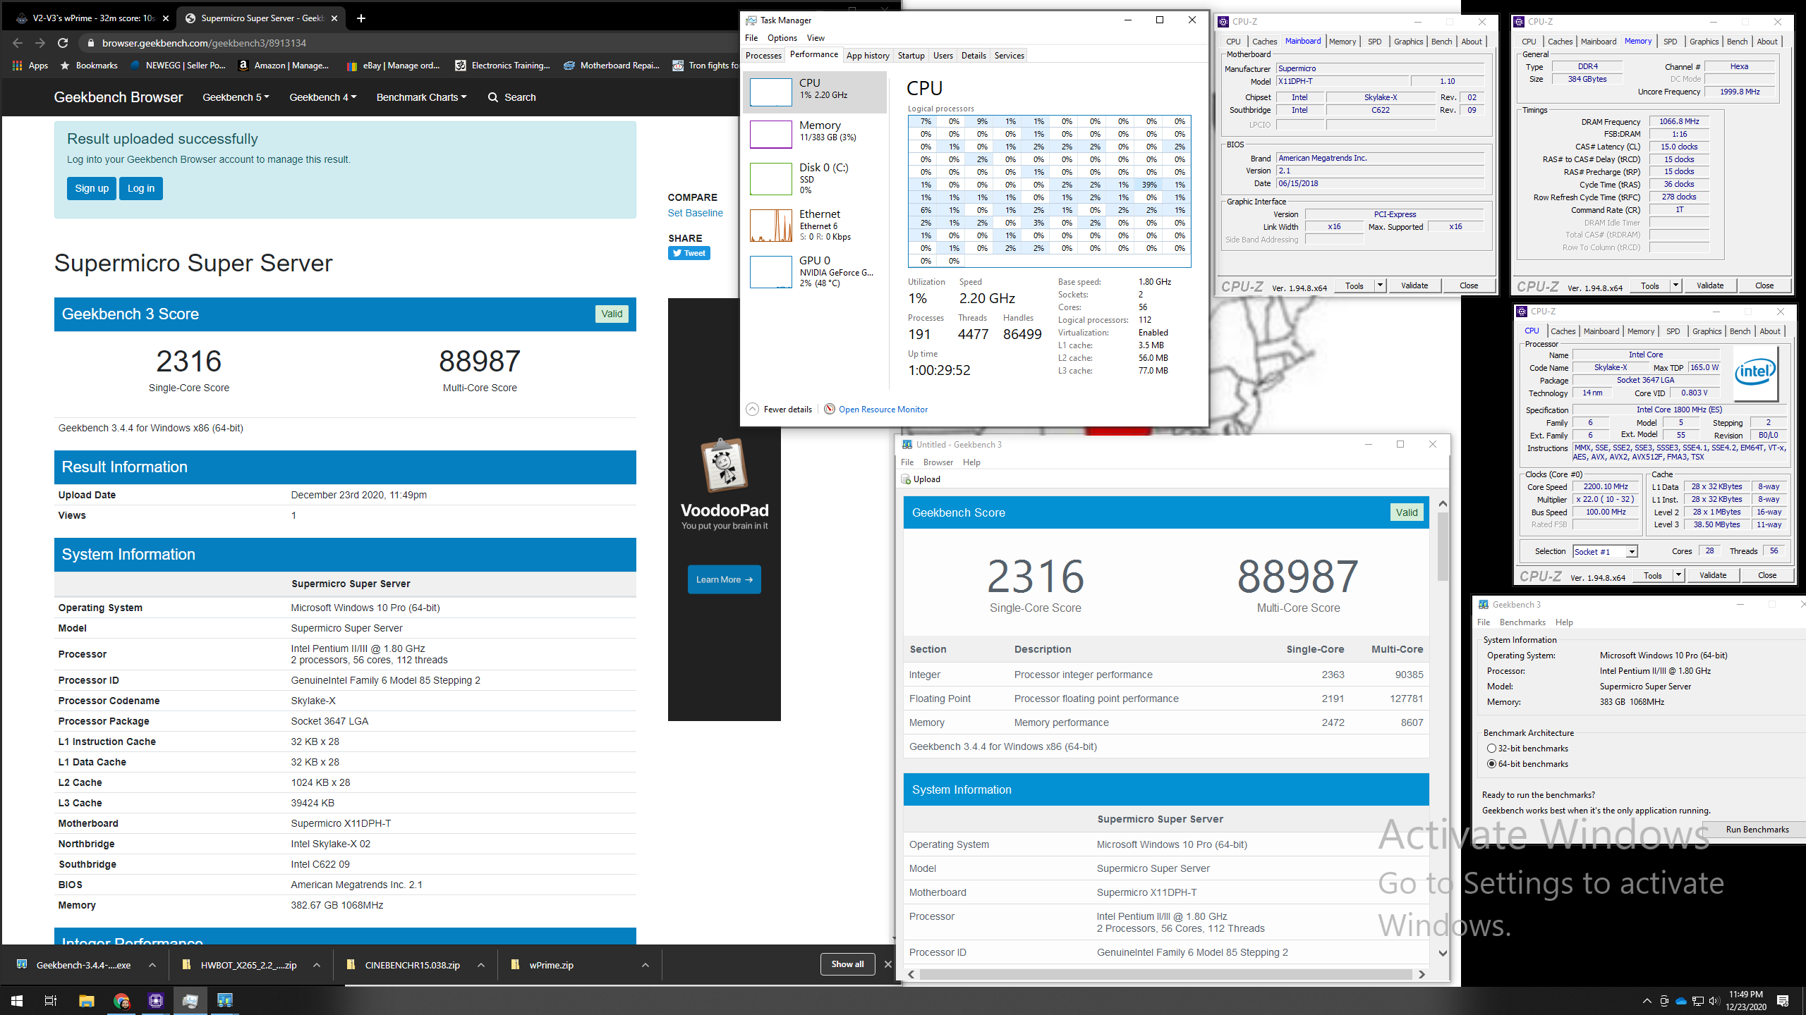Viewport: 1806px width, 1015px height.
Task: Collapse Task Manager with Fewer details
Action: tap(780, 409)
